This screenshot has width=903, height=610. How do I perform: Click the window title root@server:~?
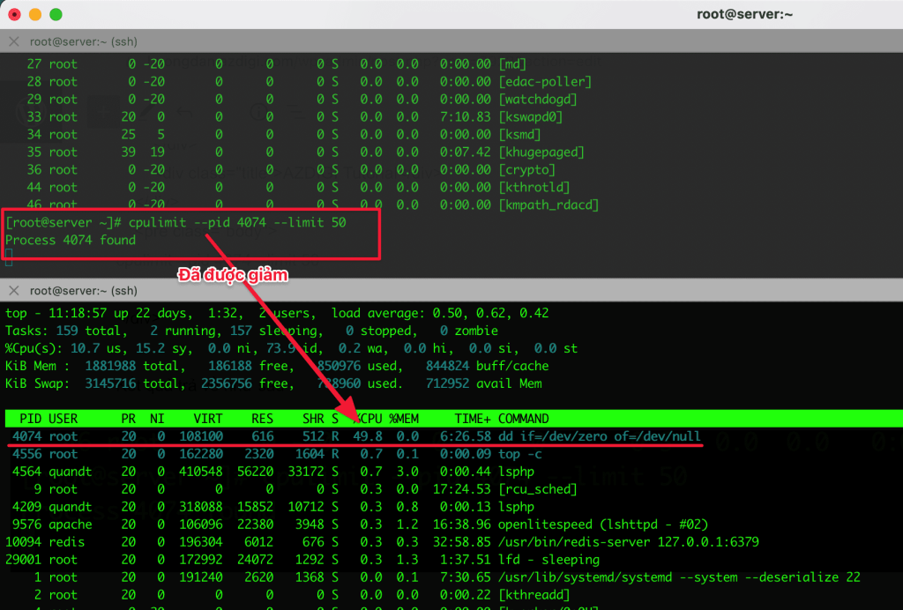coord(745,13)
